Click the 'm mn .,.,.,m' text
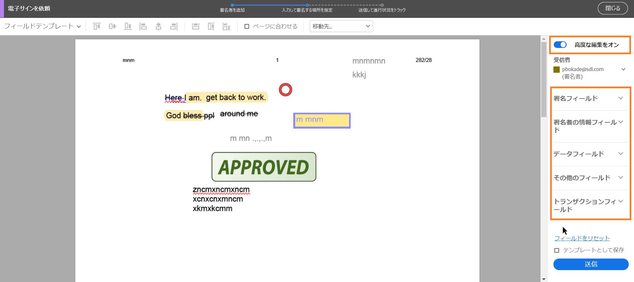634x282 pixels. click(251, 139)
